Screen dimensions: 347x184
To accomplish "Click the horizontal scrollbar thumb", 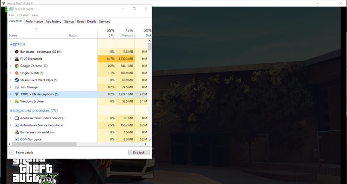I will coord(44,144).
